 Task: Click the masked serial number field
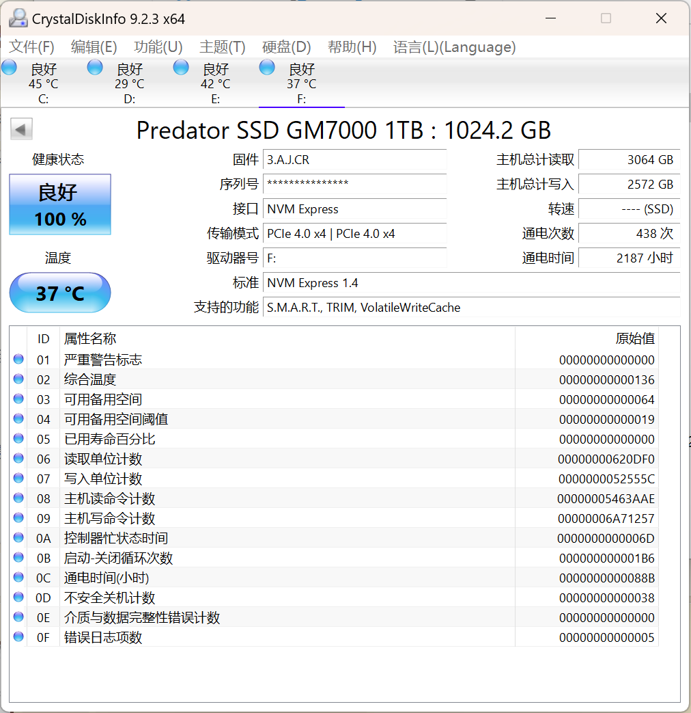pos(354,185)
